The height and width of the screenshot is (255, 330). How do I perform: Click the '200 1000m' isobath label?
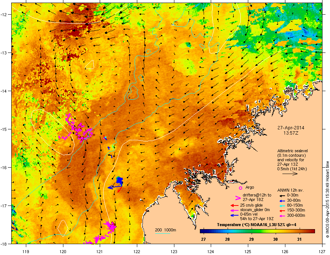coord(165,230)
